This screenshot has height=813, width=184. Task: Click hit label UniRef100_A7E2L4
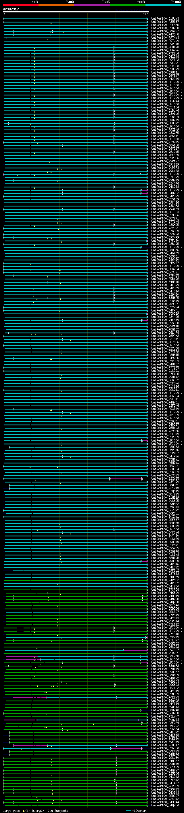165,53
